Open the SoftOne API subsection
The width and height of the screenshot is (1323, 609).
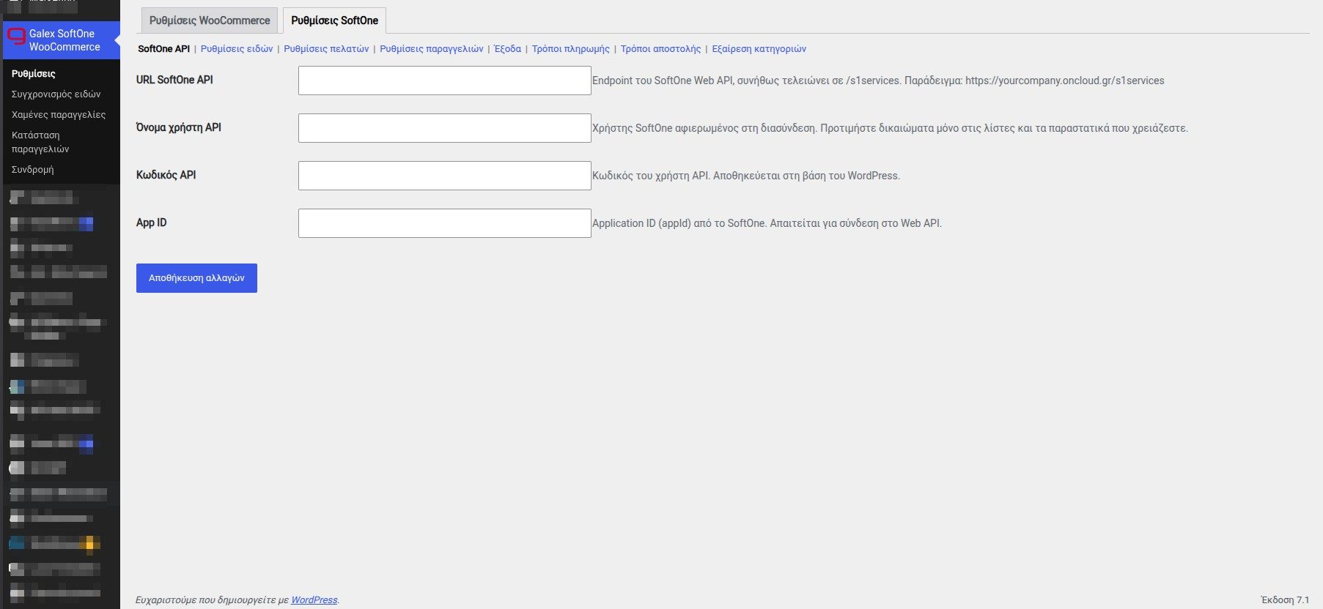pyautogui.click(x=163, y=49)
